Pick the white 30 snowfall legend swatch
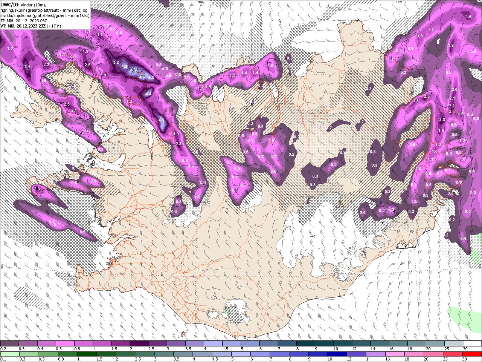Screen dimensions: 482x362 tap(473, 344)
